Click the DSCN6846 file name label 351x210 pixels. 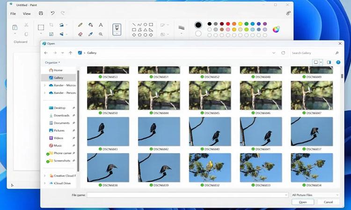click(263, 113)
